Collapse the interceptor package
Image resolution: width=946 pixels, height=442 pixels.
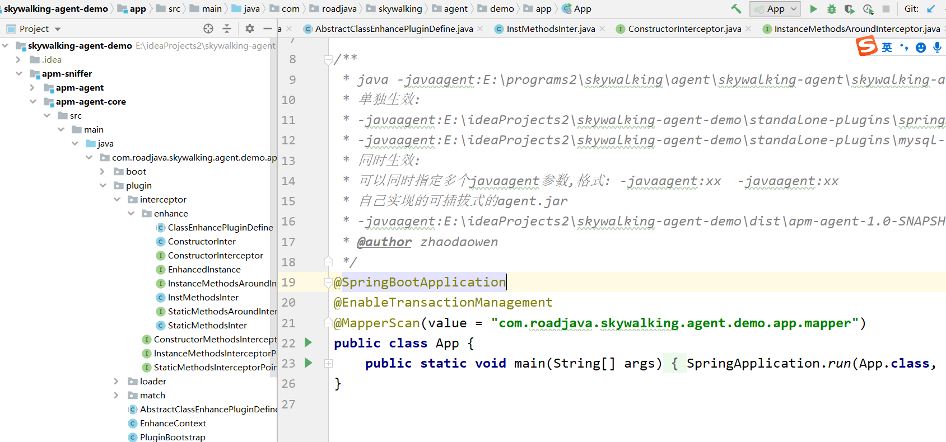[x=117, y=199]
